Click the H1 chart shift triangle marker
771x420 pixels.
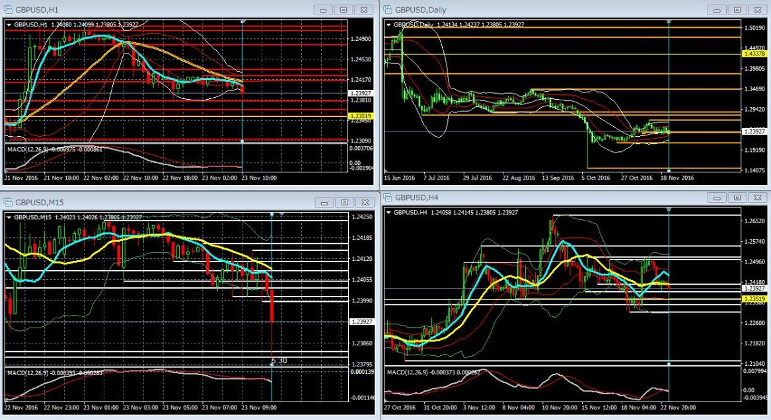[243, 22]
